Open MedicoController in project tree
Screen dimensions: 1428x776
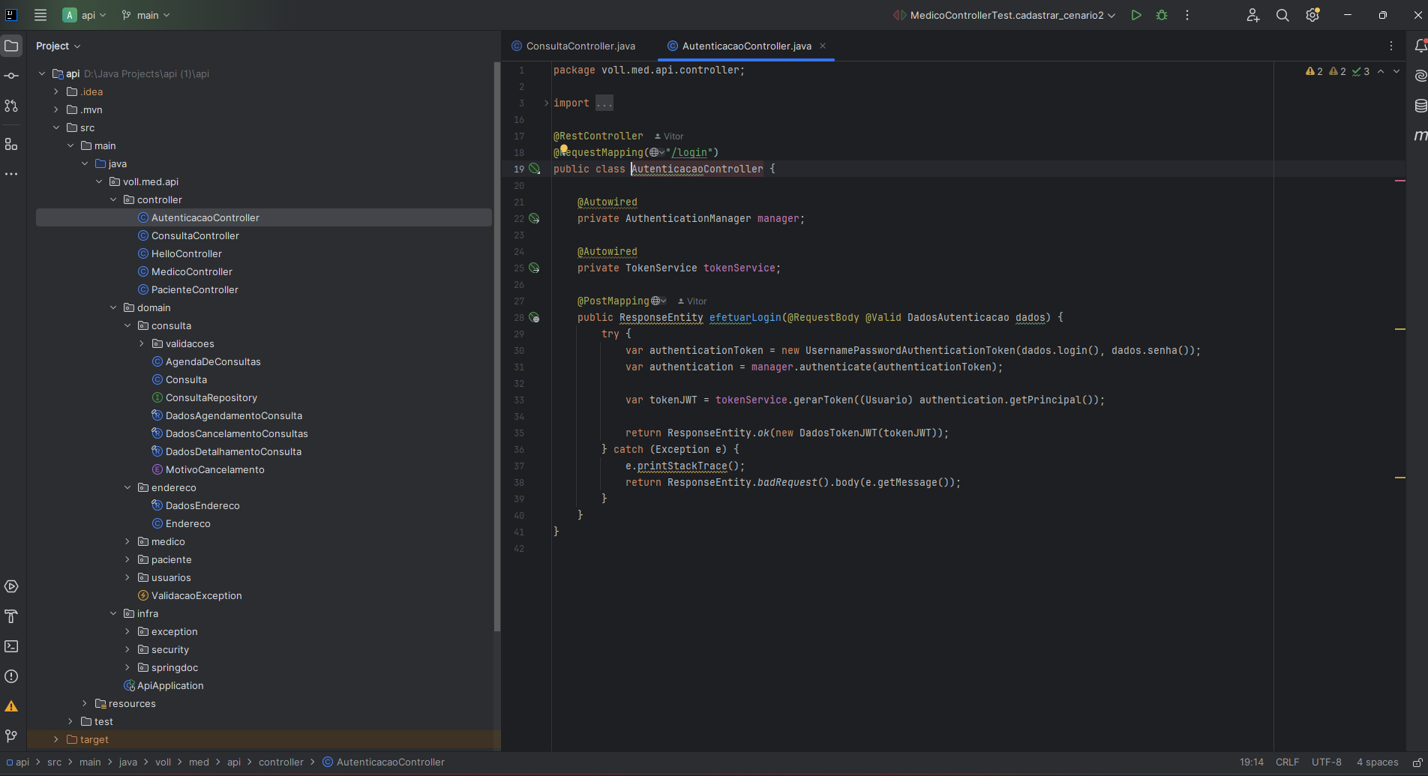click(x=191, y=271)
